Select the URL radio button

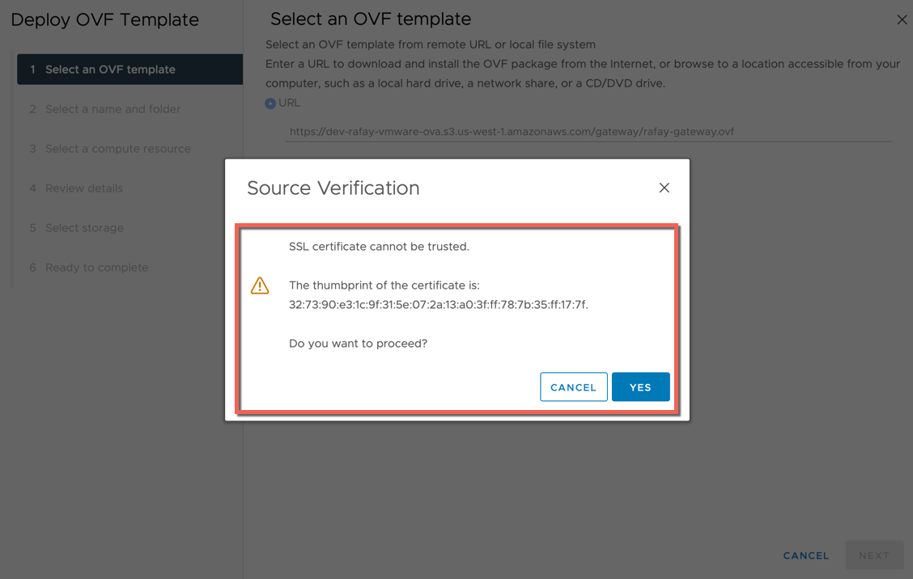point(270,104)
